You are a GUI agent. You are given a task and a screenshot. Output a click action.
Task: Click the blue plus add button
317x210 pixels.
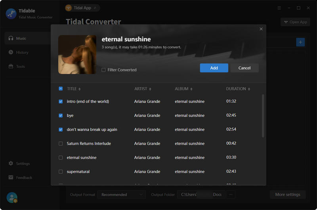tap(300, 42)
